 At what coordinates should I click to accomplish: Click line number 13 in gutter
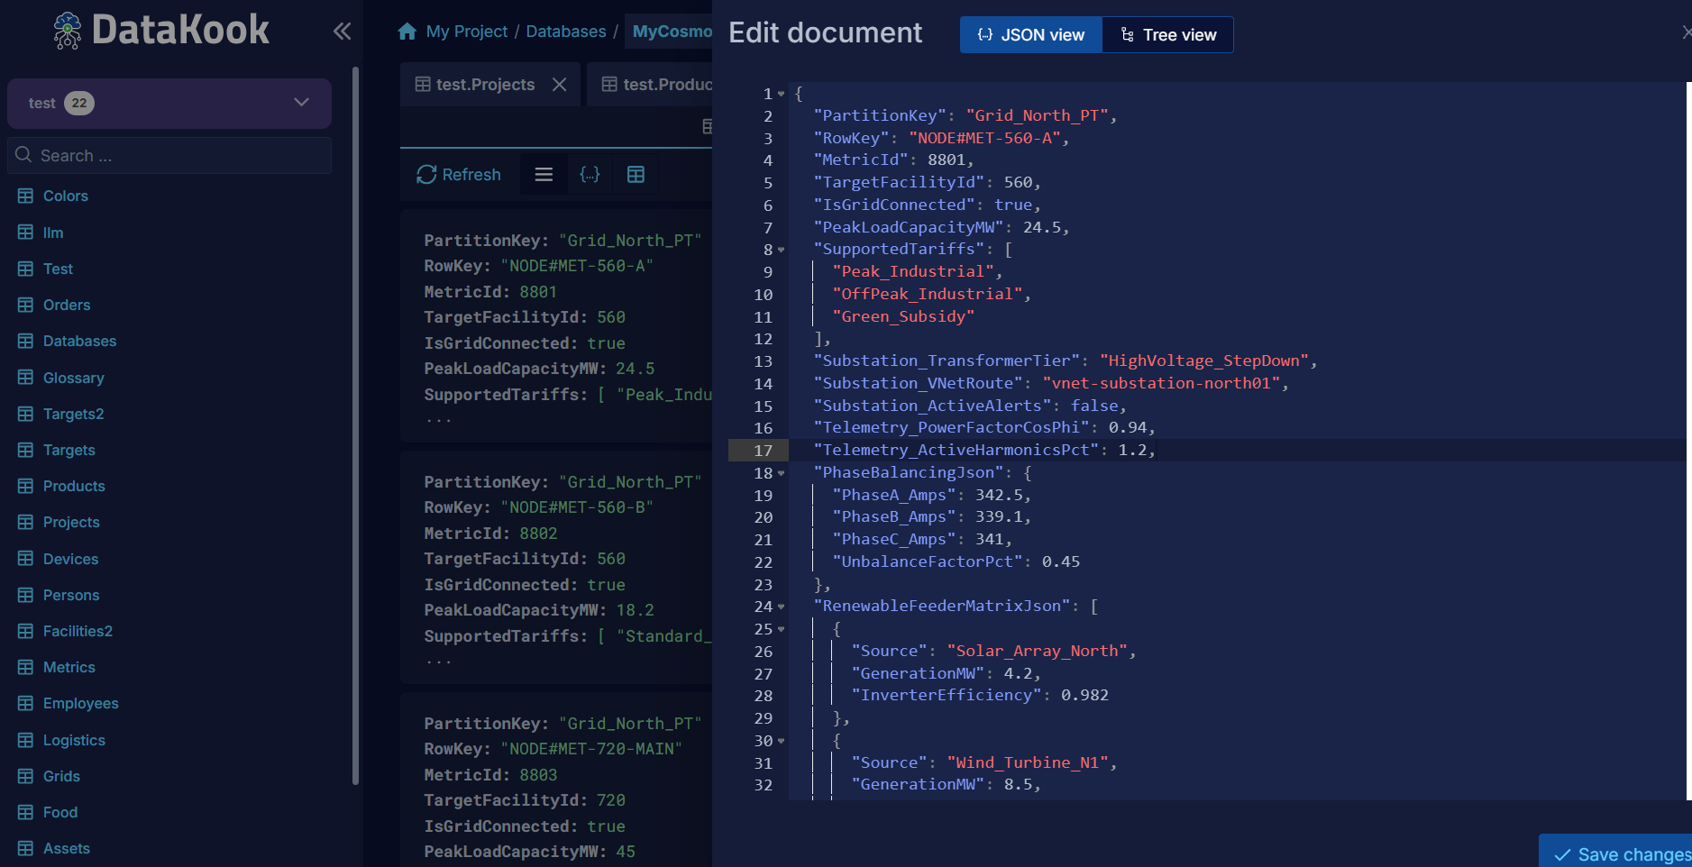(x=763, y=361)
